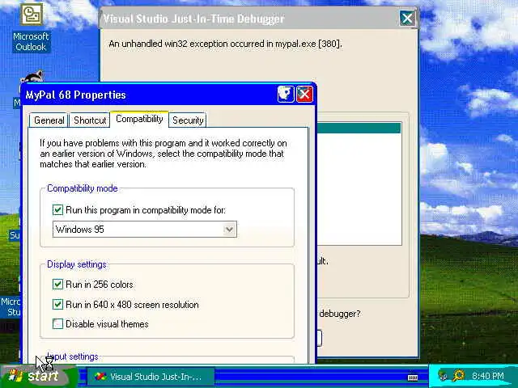
Task: Select Visual Studio Just-In-Time taskbar button
Action: 151,377
